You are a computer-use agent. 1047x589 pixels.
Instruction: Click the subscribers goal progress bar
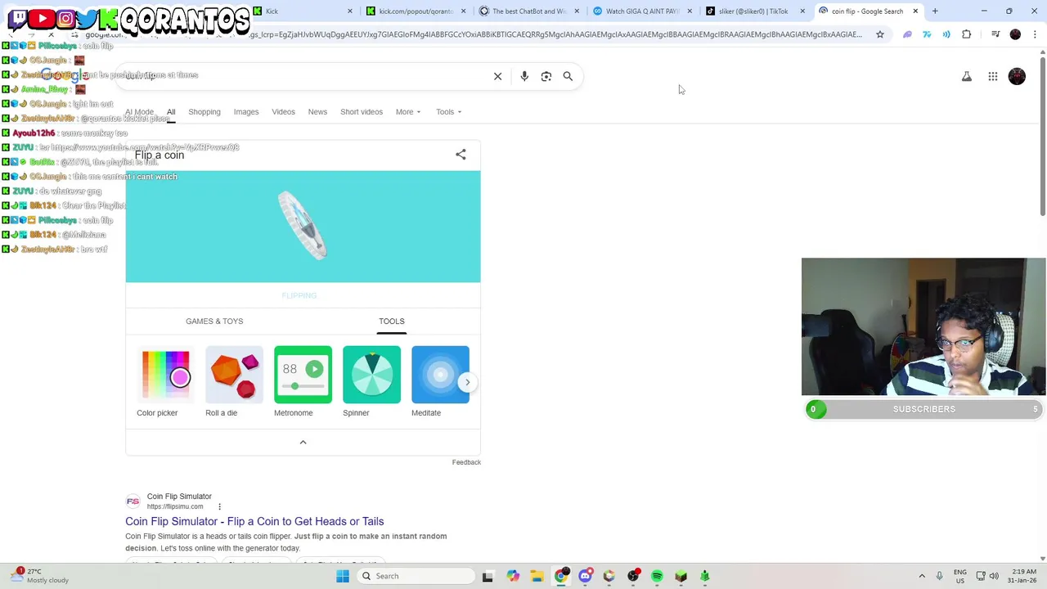923,409
